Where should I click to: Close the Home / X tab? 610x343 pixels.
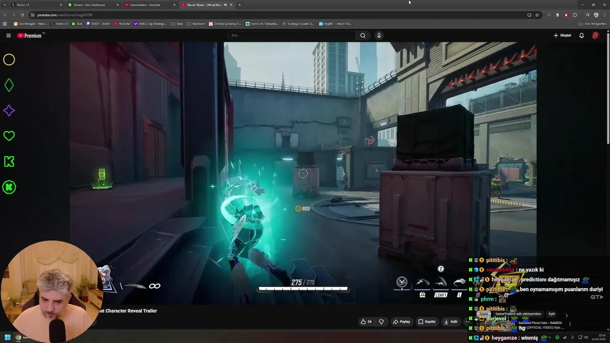(61, 5)
